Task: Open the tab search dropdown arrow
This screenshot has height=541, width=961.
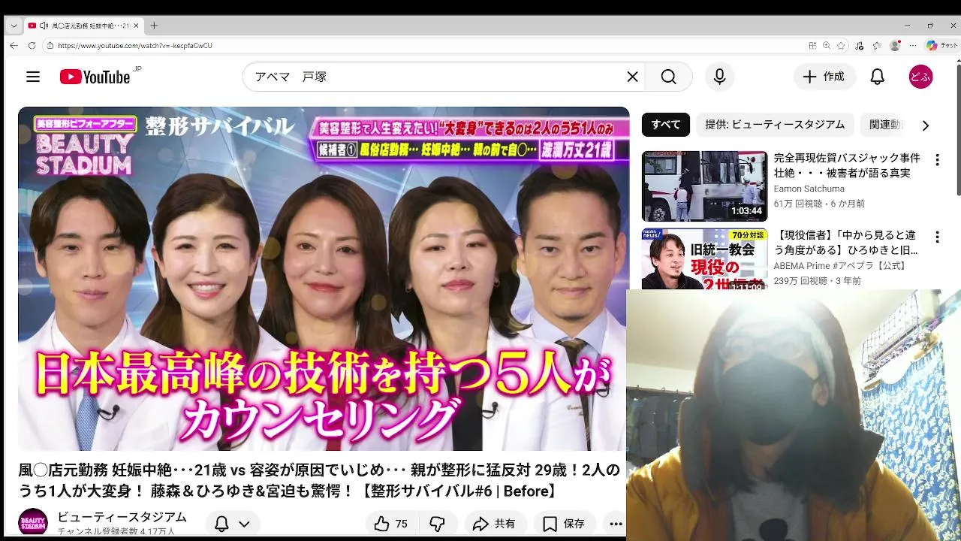Action: click(x=14, y=26)
